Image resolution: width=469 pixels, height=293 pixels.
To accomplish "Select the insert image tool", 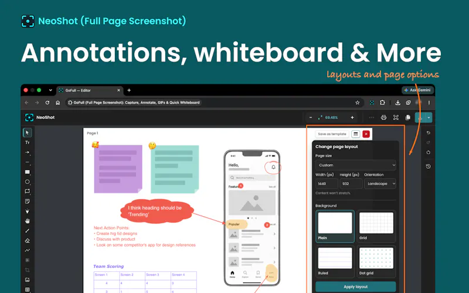I will pos(27,280).
